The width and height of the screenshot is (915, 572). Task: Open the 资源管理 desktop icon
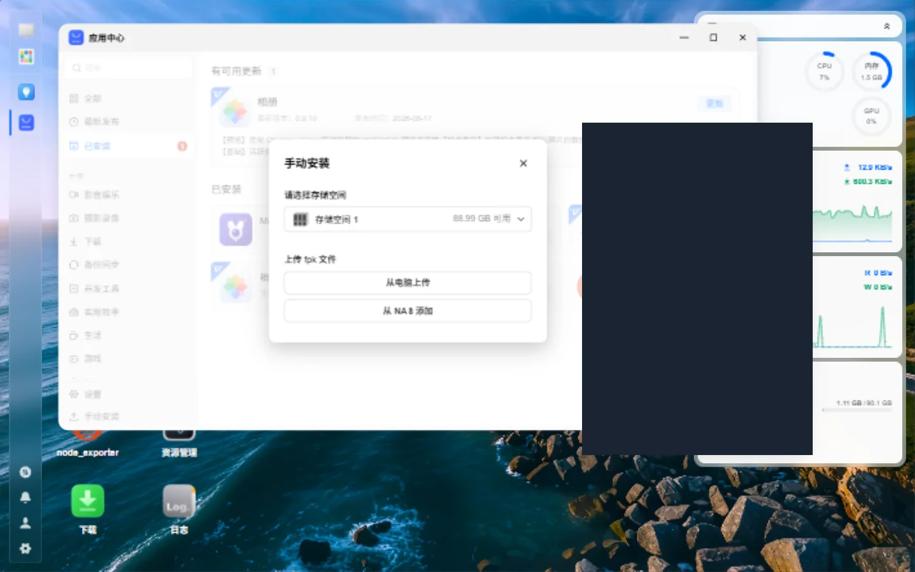pyautogui.click(x=179, y=442)
